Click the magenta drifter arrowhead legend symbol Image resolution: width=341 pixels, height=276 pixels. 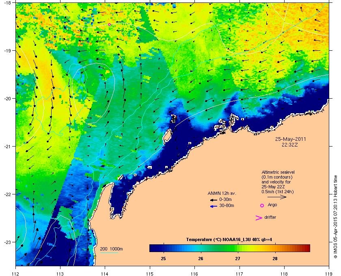[259, 218]
